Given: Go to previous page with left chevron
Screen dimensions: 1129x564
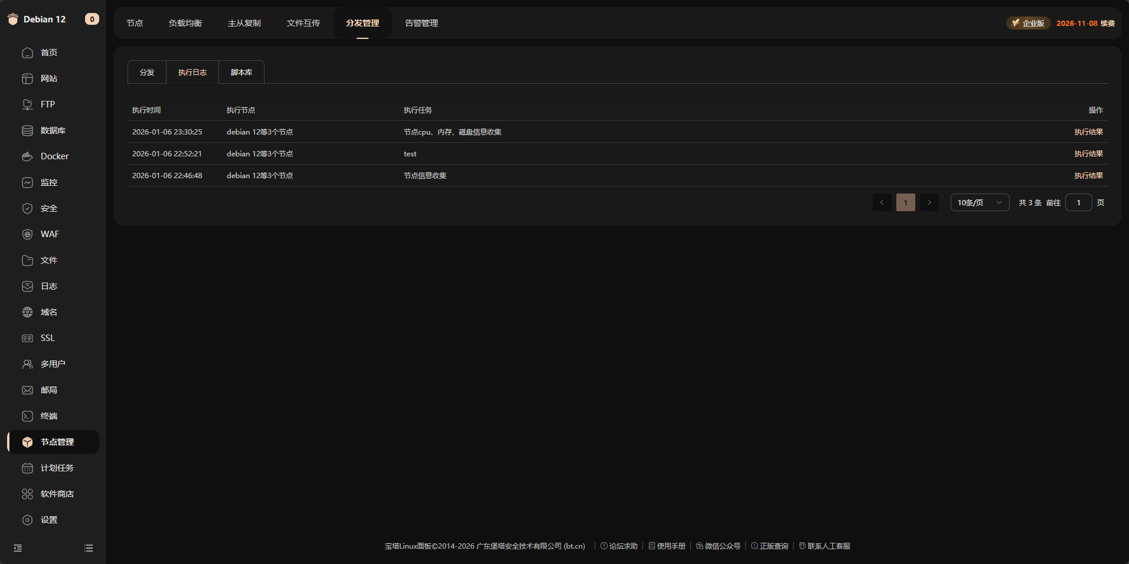Looking at the screenshot, I should (882, 202).
